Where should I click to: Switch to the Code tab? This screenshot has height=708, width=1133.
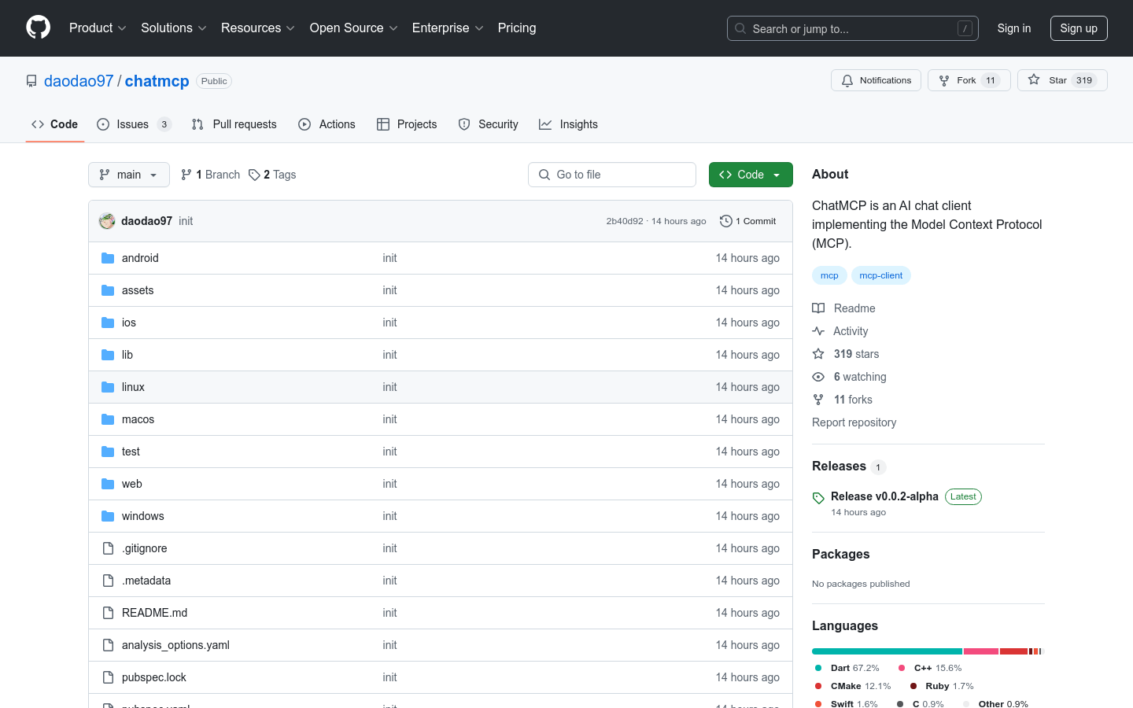click(x=55, y=124)
